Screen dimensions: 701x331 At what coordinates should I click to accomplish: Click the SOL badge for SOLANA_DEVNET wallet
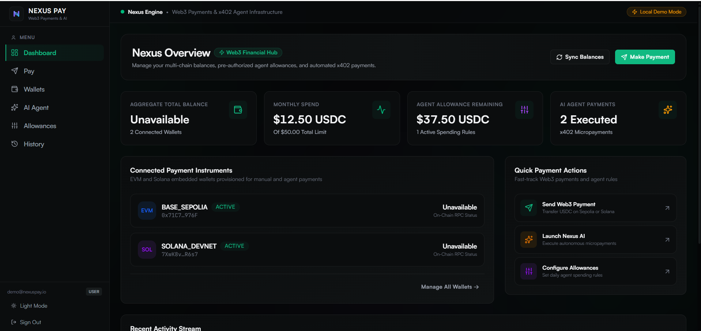[147, 250]
